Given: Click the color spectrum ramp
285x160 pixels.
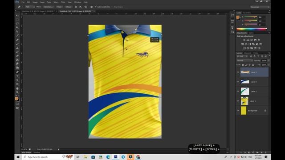Looking at the screenshot, I should tap(252, 29).
